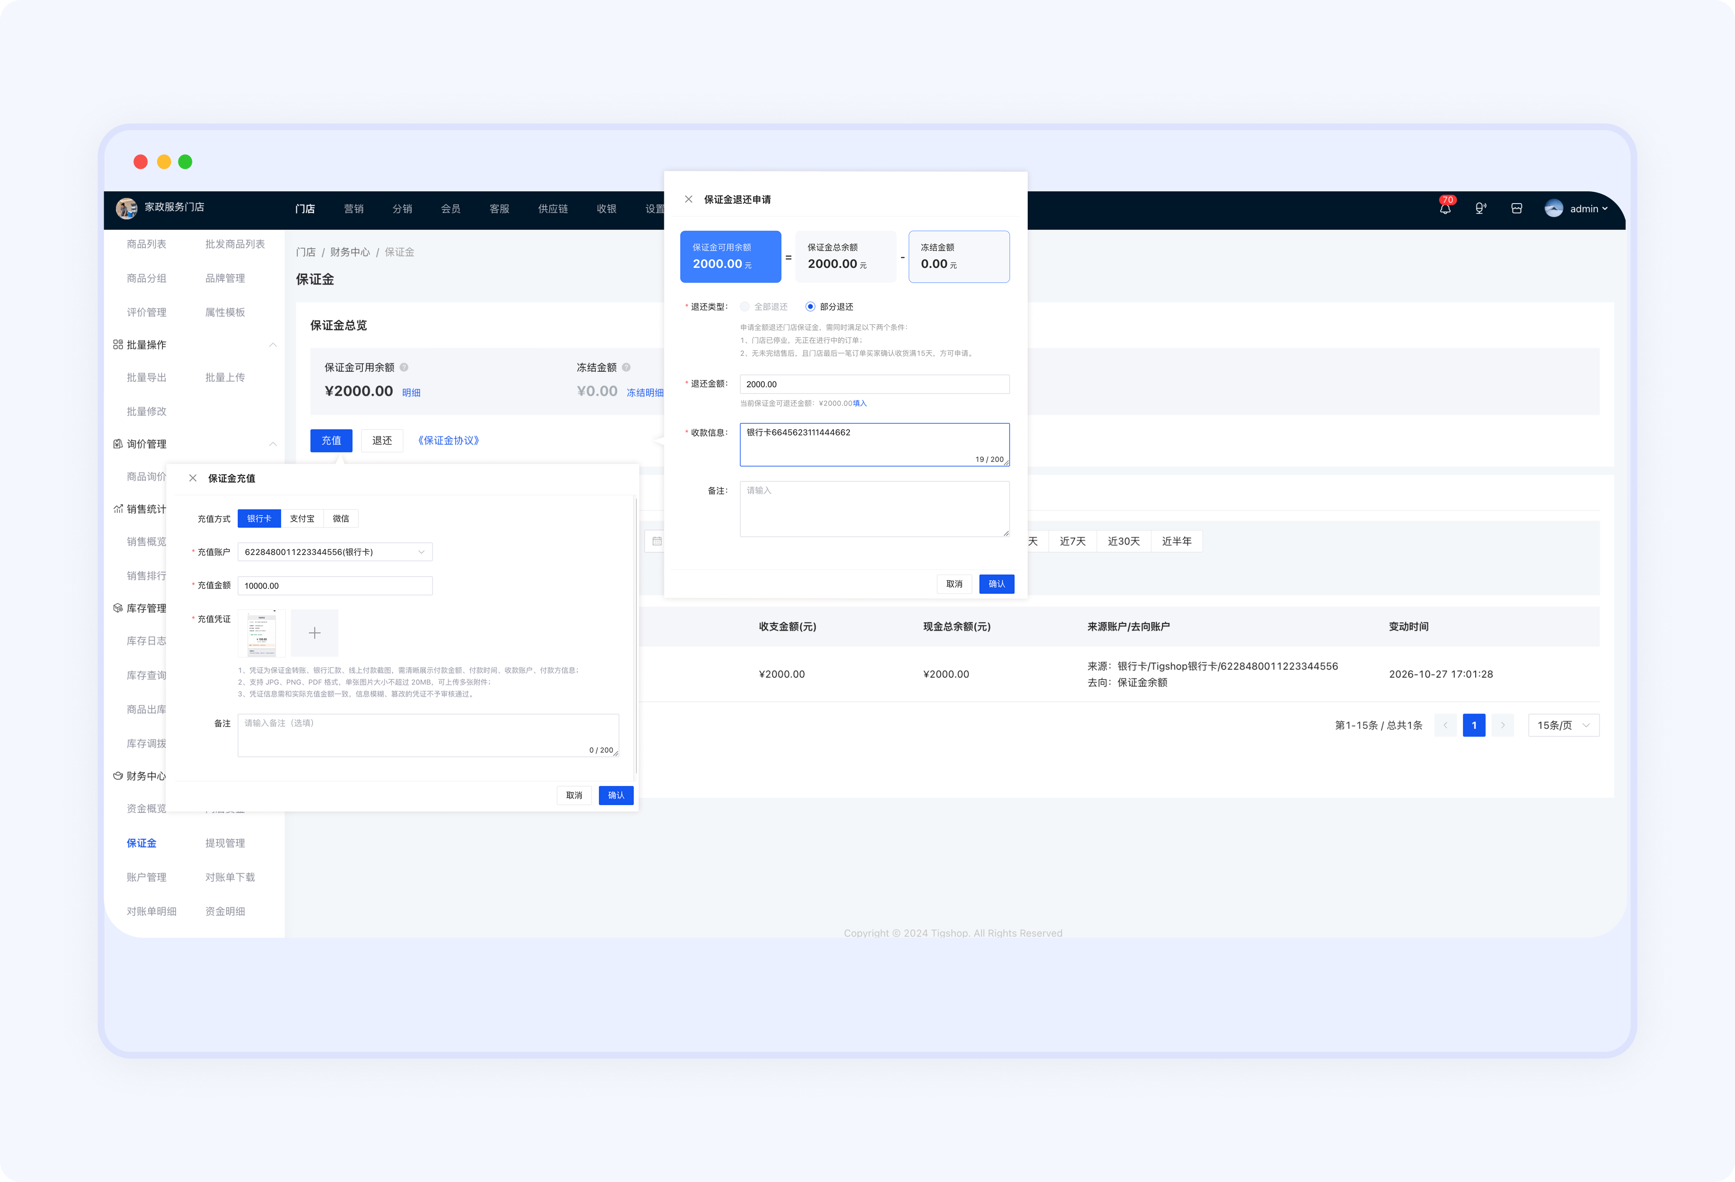
Task: Open the 15条/页 page size dropdown
Action: (x=1563, y=725)
